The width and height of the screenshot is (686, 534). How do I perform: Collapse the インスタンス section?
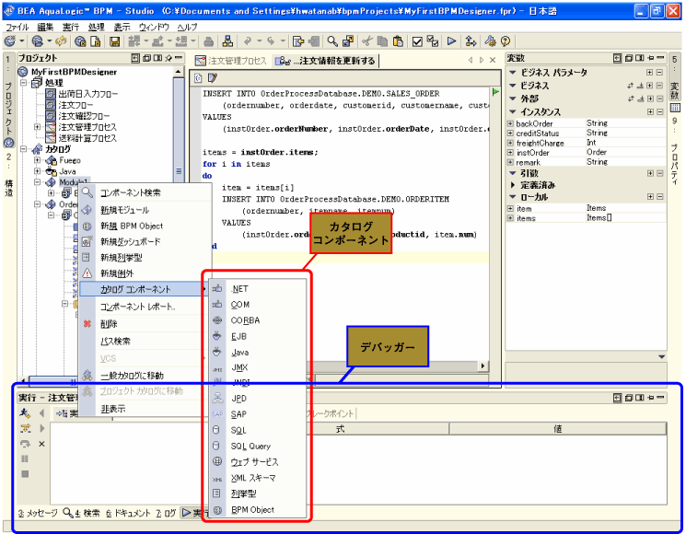(513, 112)
